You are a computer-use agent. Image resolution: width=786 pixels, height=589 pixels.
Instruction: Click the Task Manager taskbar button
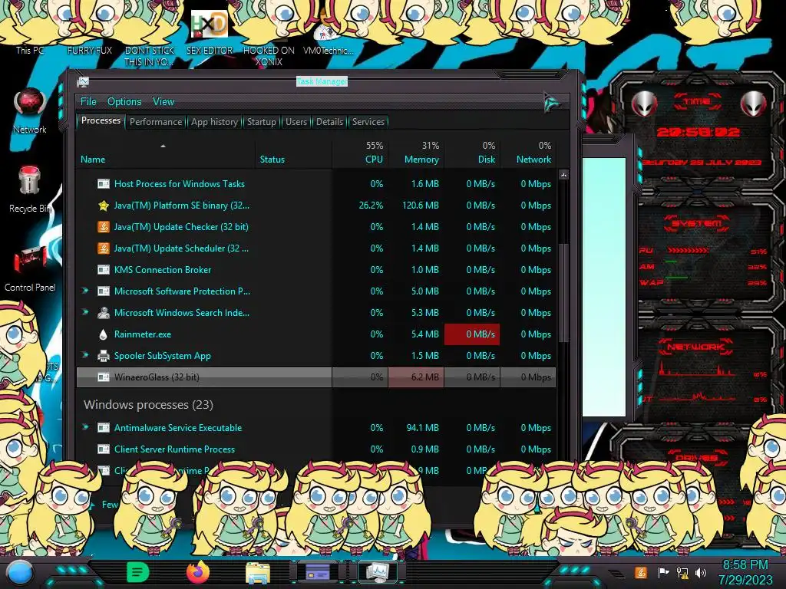click(377, 572)
